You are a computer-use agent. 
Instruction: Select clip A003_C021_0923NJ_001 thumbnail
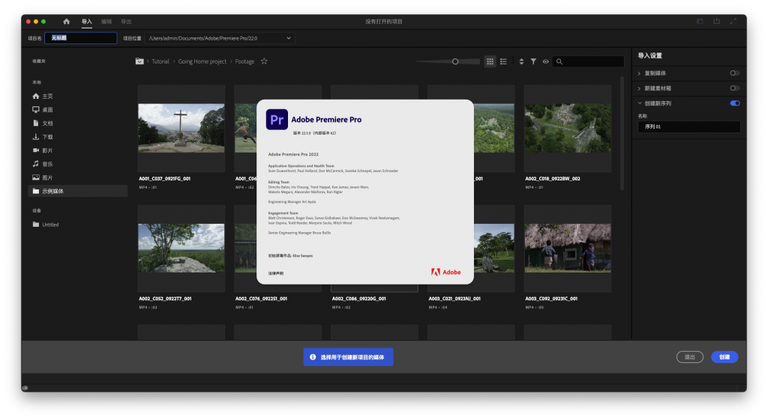[494, 248]
